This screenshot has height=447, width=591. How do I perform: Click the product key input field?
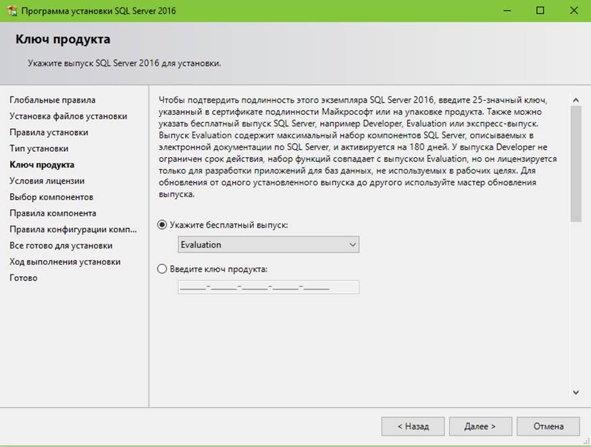tap(268, 287)
